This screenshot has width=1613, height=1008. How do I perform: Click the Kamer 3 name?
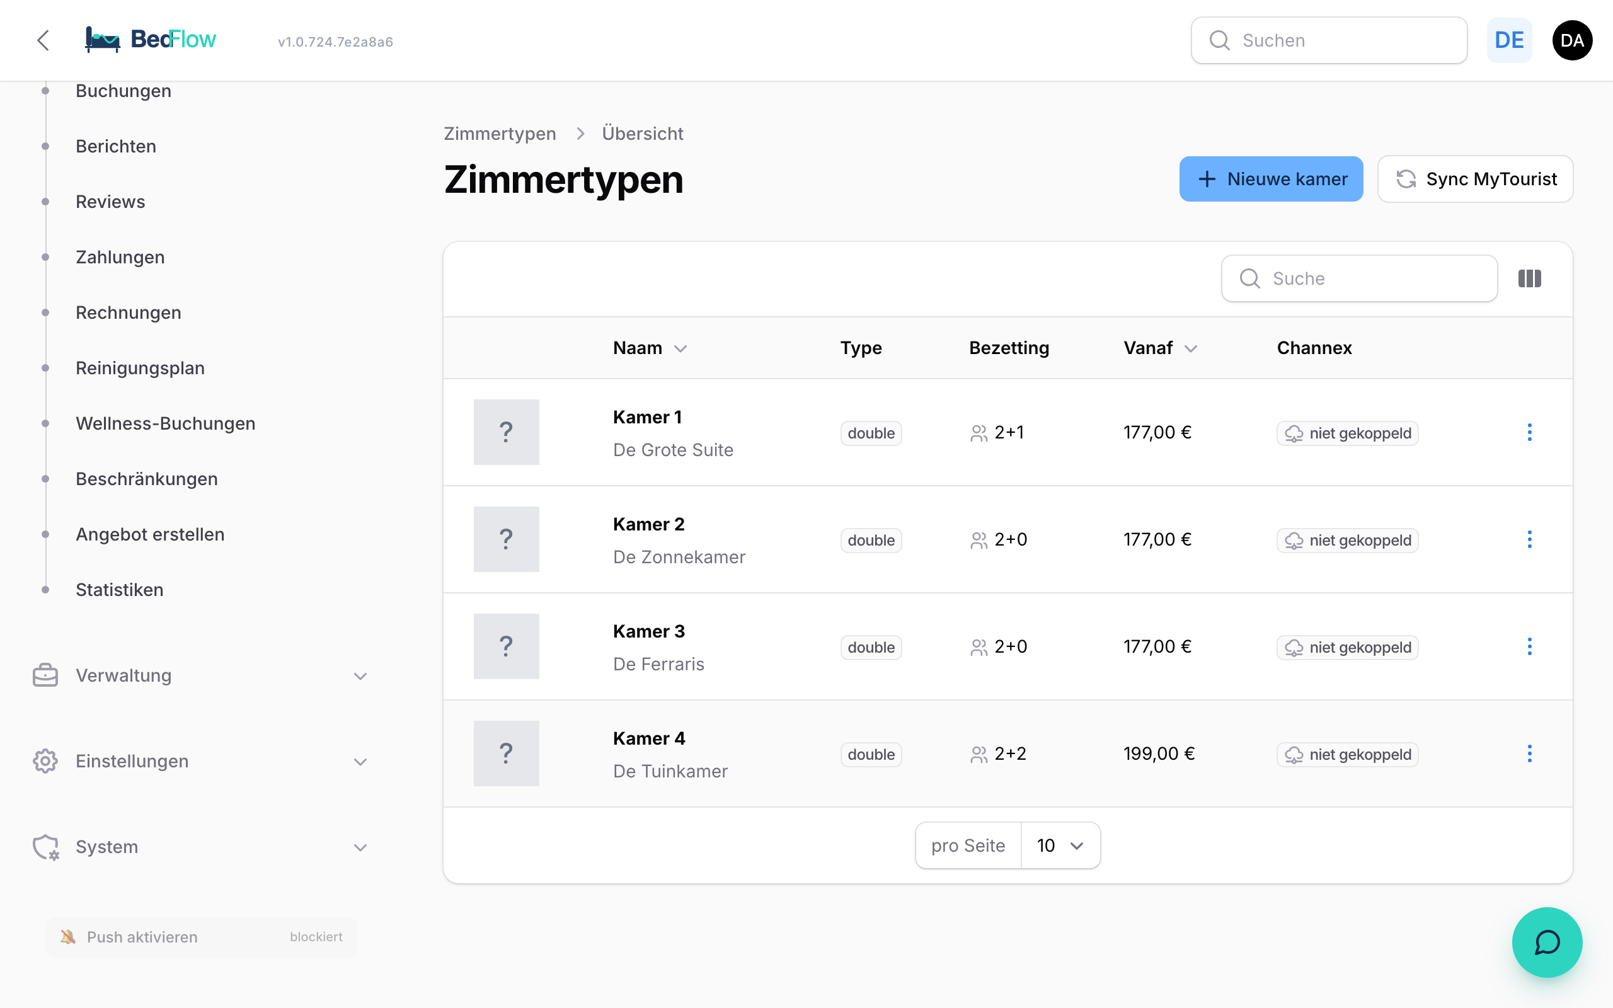[648, 631]
